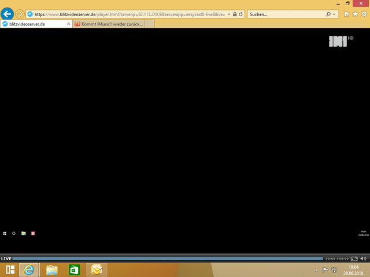
Task: Click the red app icon inside the video
Action: 33,233
